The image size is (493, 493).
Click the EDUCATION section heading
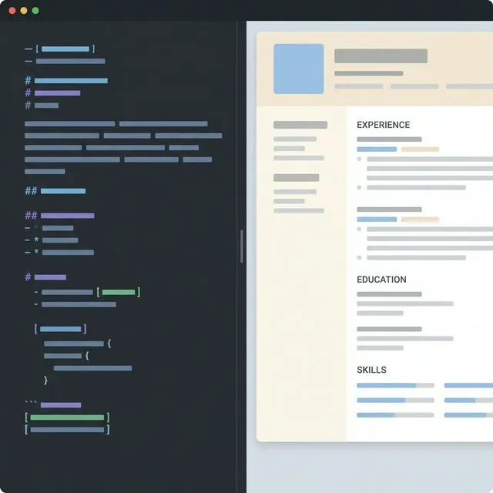pos(381,280)
